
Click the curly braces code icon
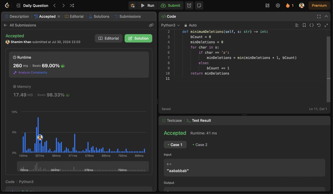pos(311,25)
